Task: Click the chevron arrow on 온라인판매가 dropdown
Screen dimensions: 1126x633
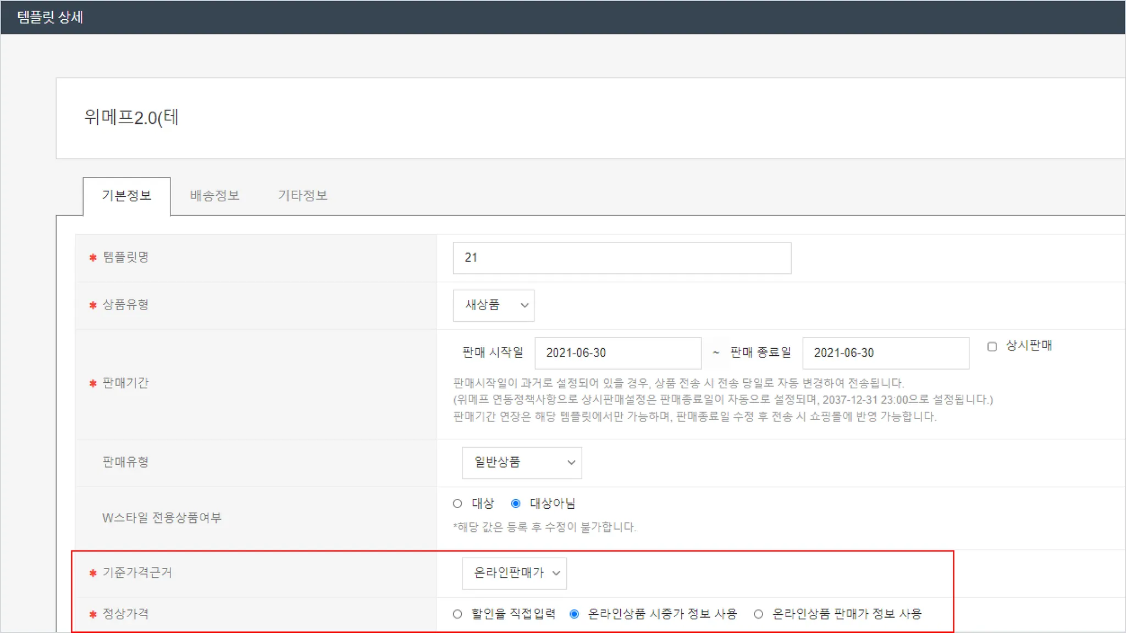Action: (x=556, y=573)
